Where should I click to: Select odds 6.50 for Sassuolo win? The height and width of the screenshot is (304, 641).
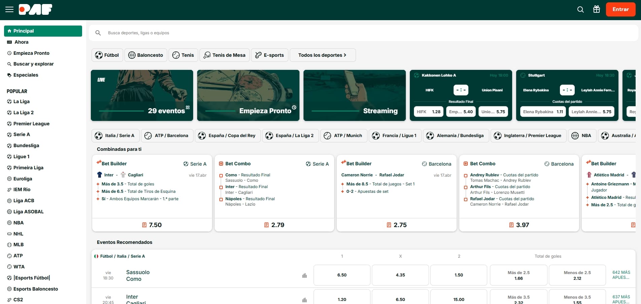click(x=342, y=275)
